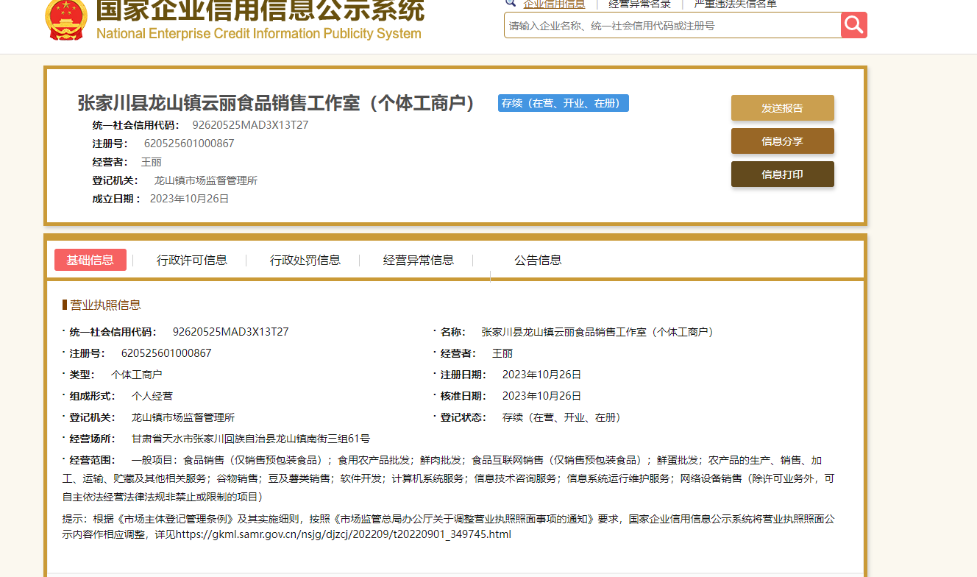Open the 严重违法失信名单 search tab
This screenshot has height=577, width=977.
(735, 4)
